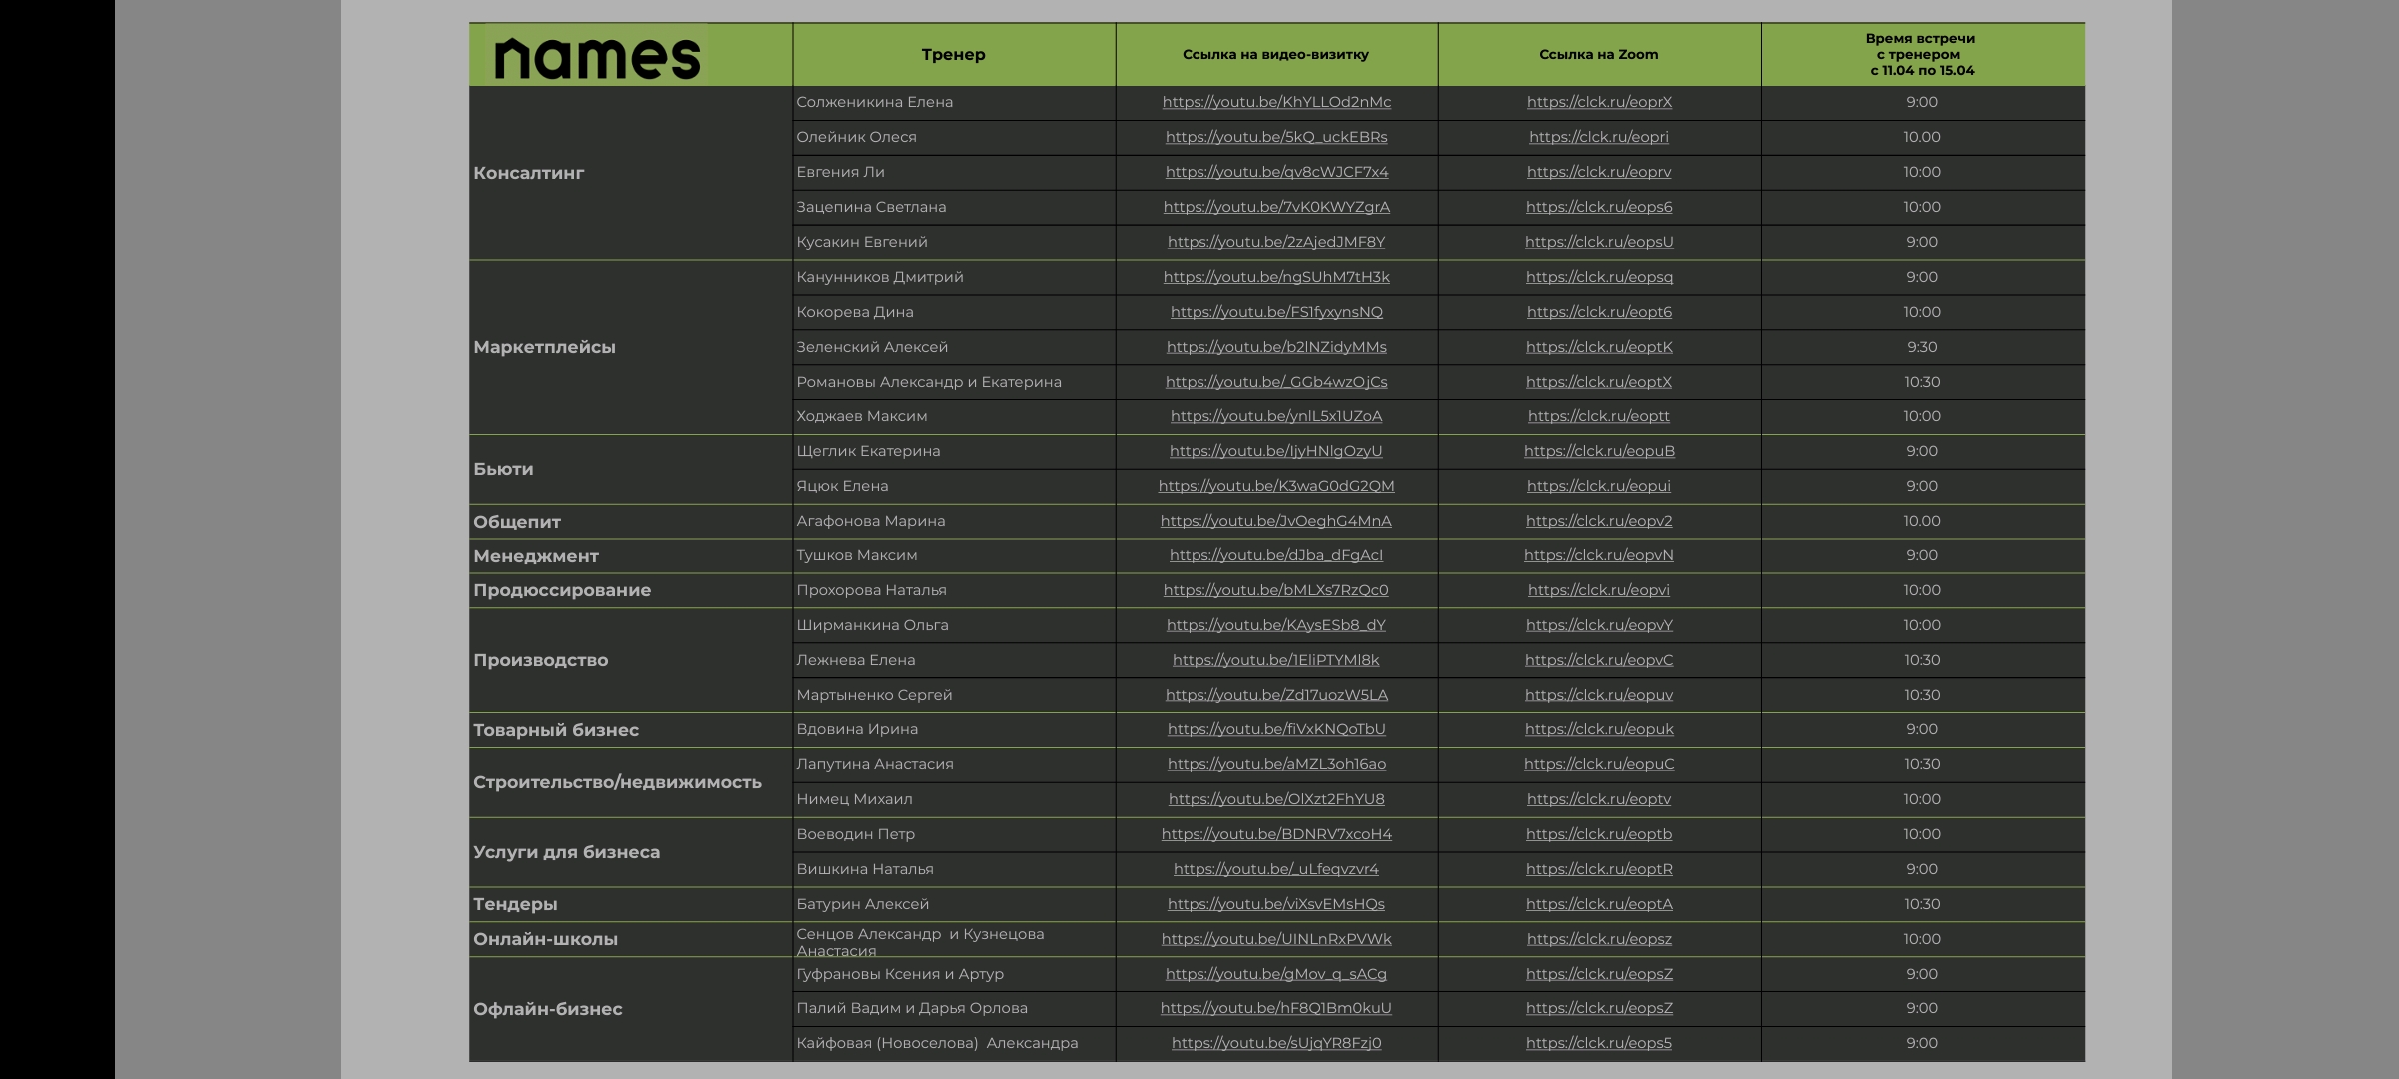2399x1079 pixels.
Task: Open the youtu.be/sUjqYR8Fzj0 video link
Action: (x=1276, y=1043)
